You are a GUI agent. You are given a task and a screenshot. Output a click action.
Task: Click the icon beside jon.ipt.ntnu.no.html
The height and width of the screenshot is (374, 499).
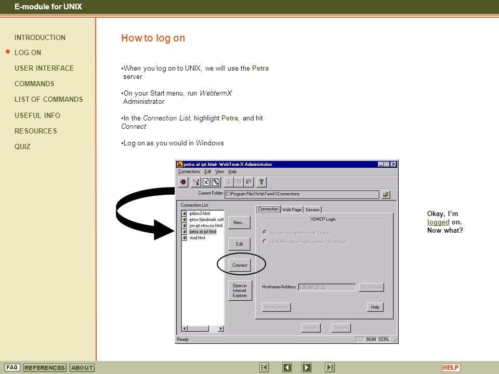point(184,225)
